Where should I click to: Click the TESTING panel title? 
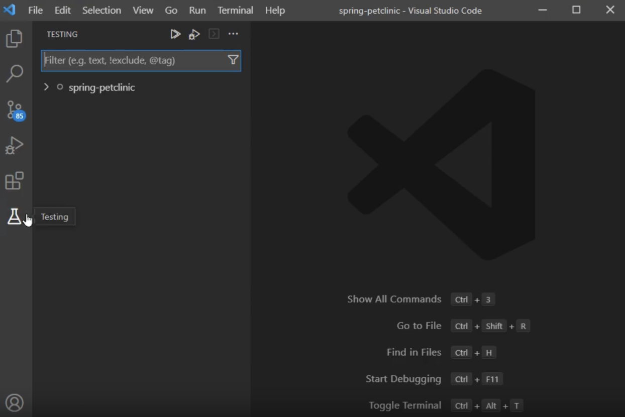62,34
